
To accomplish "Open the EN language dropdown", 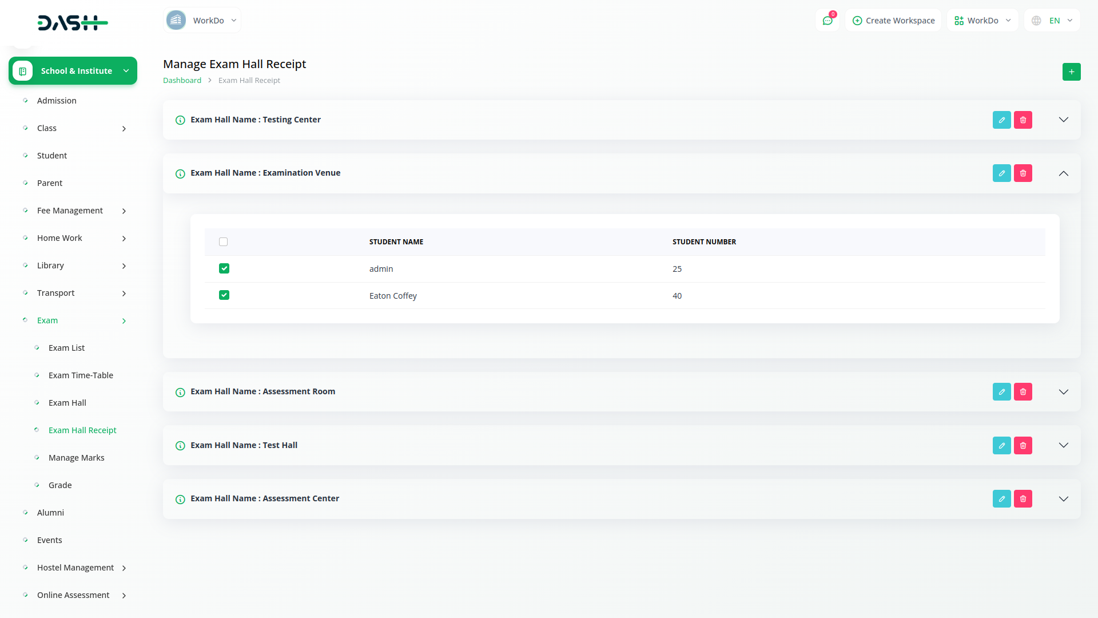I will 1052,21.
